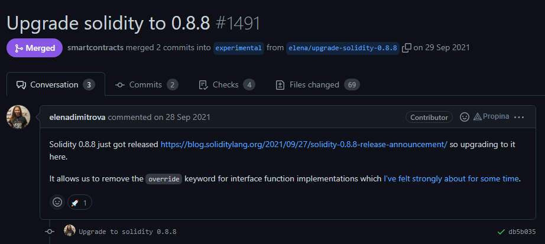Click the small commit author avatar
This screenshot has width=545, height=244.
[70, 231]
